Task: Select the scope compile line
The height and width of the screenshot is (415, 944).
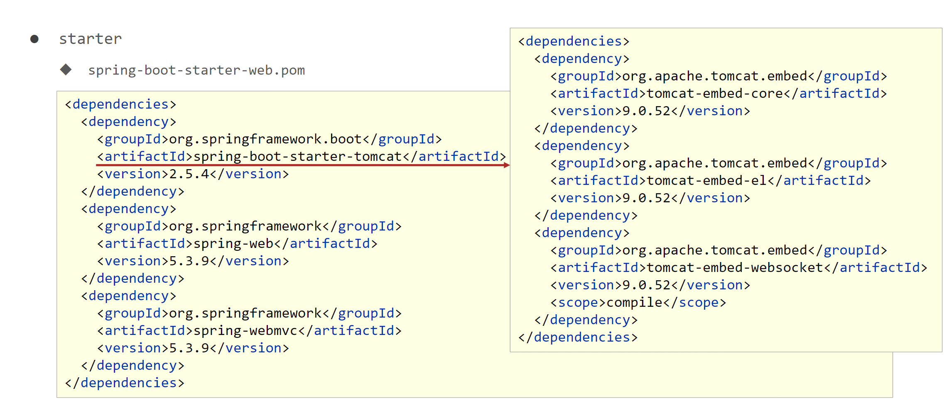Action: click(638, 302)
